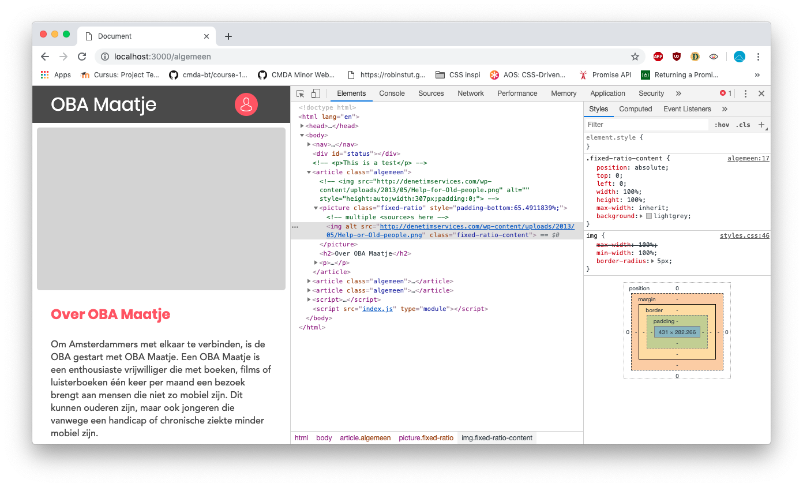Open the Application tab
The image size is (803, 487).
(607, 93)
